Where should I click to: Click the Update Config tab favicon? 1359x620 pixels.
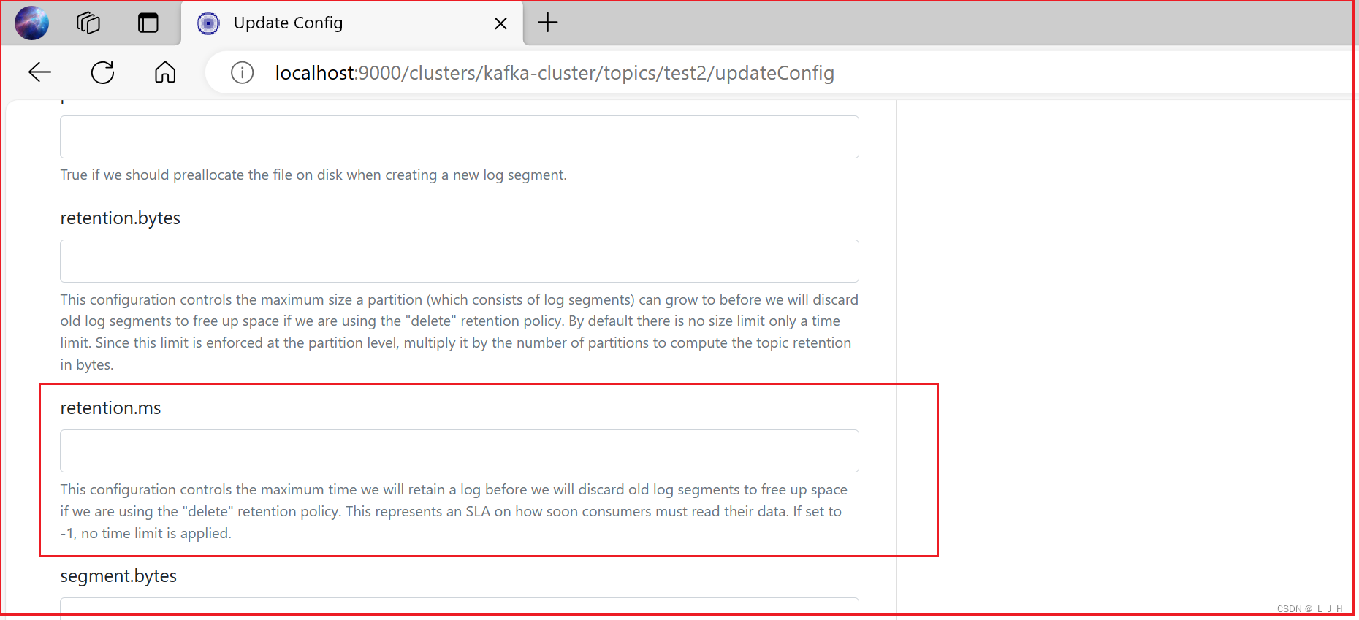[208, 23]
